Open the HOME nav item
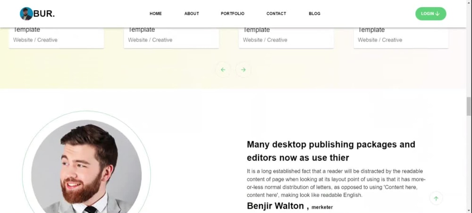 coord(156,14)
